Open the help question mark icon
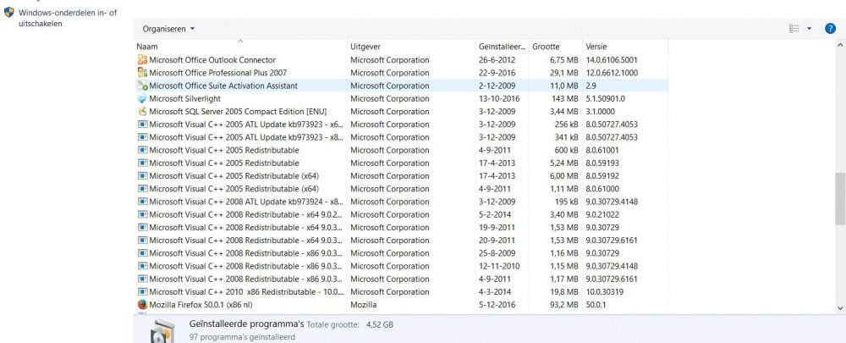846x343 pixels. [x=830, y=28]
